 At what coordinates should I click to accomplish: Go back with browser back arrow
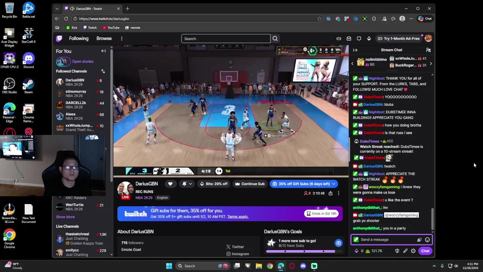pyautogui.click(x=57, y=19)
